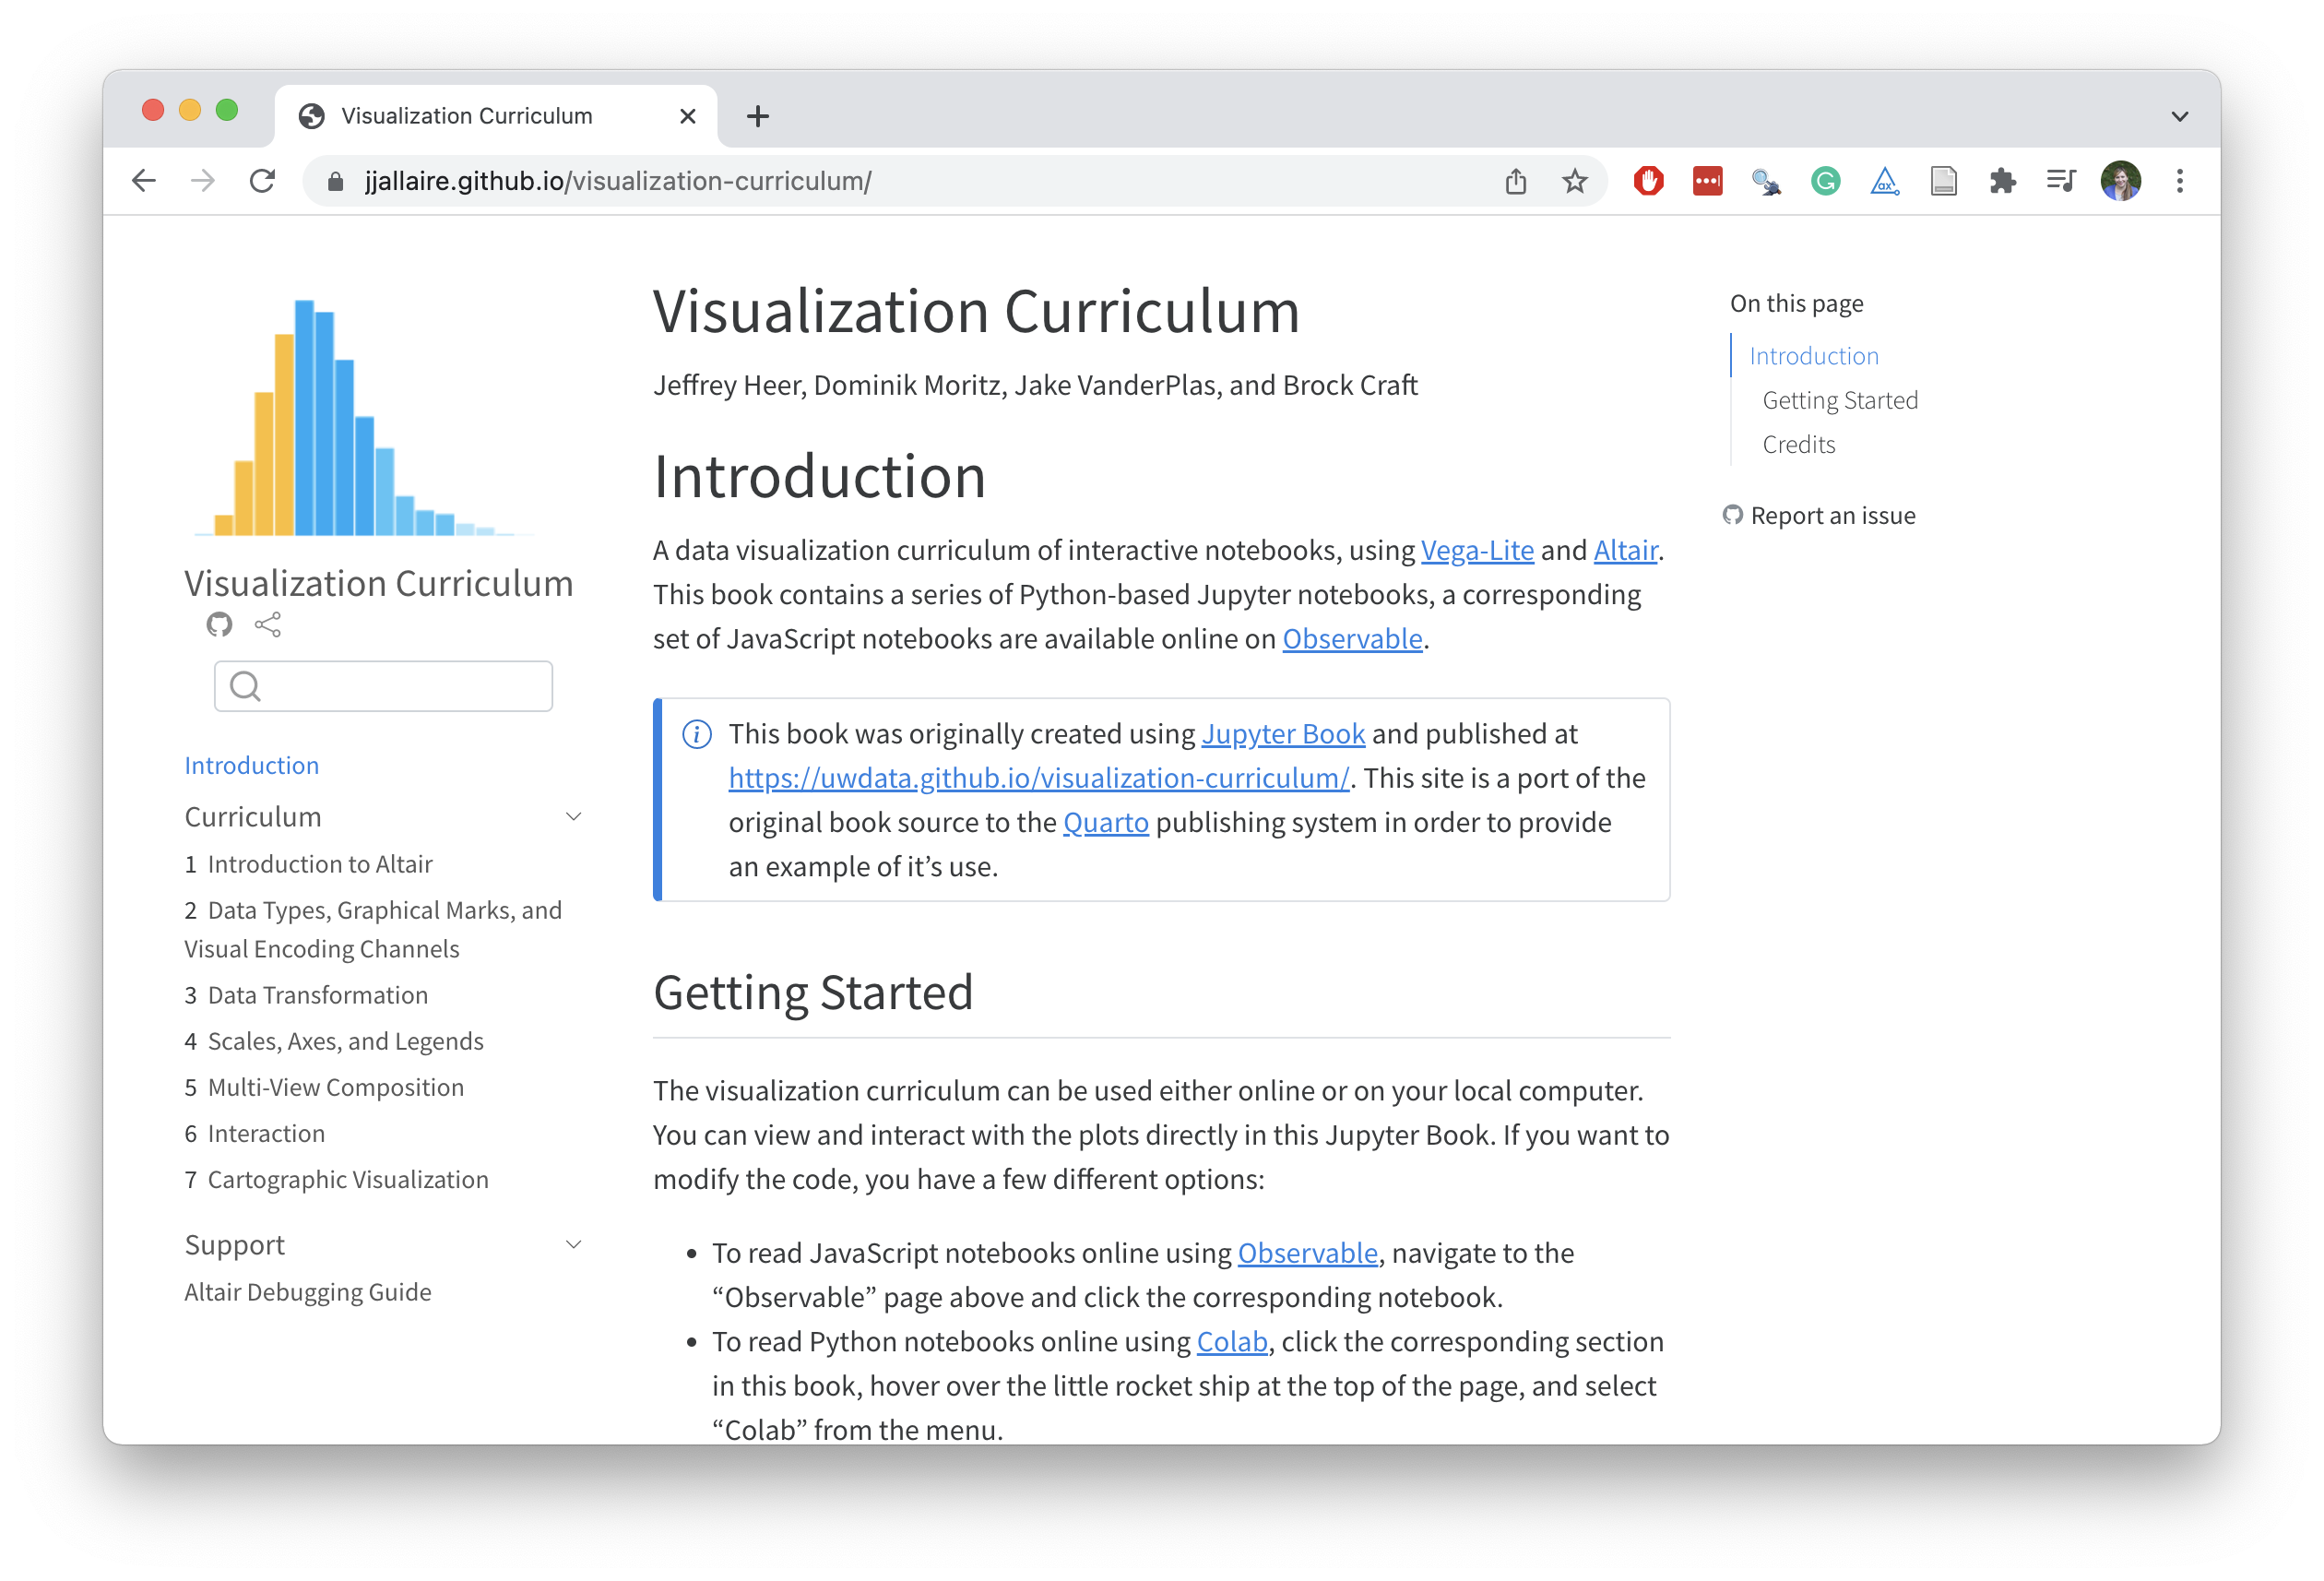Click the AdBlock stop-hand extension icon
The height and width of the screenshot is (1581, 2324).
pyautogui.click(x=1648, y=181)
